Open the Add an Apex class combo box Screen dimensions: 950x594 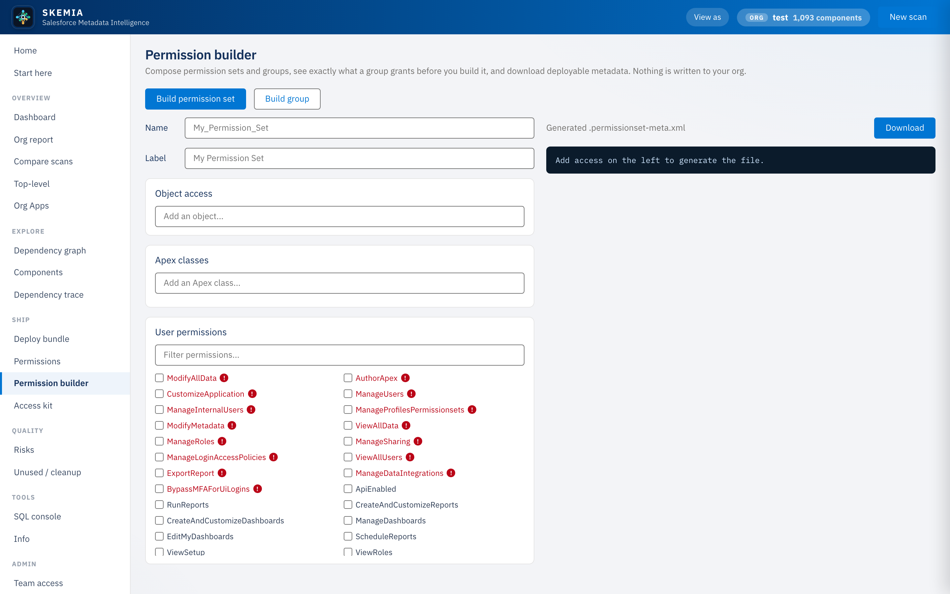(x=339, y=283)
